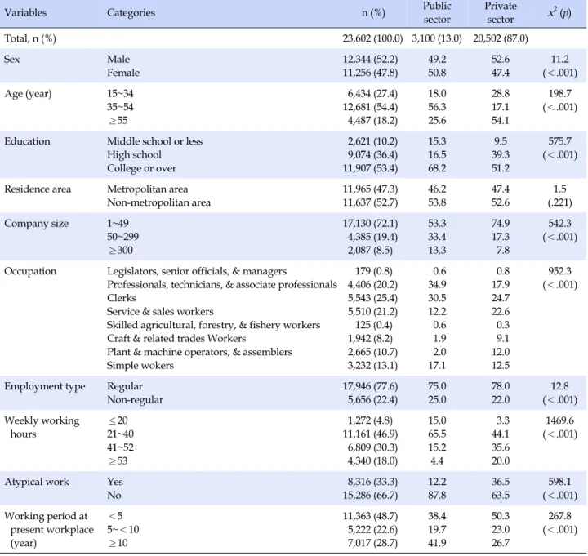Click the chi-square value '542.3'

click(x=559, y=224)
